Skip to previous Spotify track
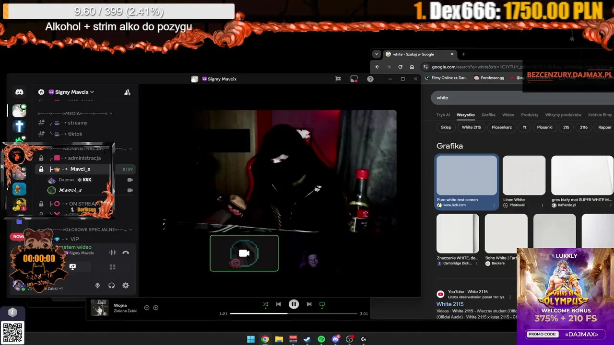Viewport: 614px width, 345px height. point(278,304)
